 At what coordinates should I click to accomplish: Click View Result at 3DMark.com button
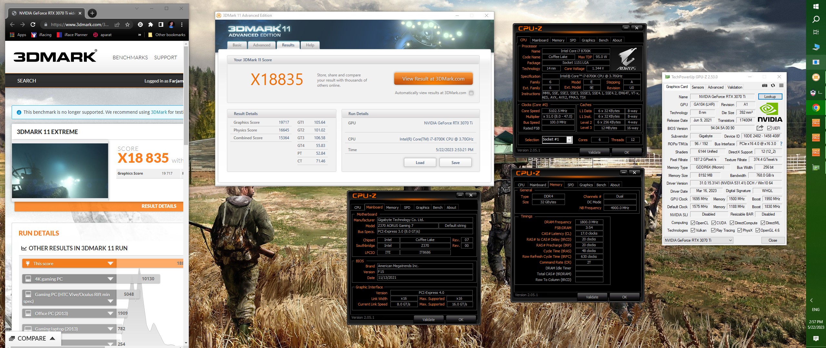[x=433, y=79]
